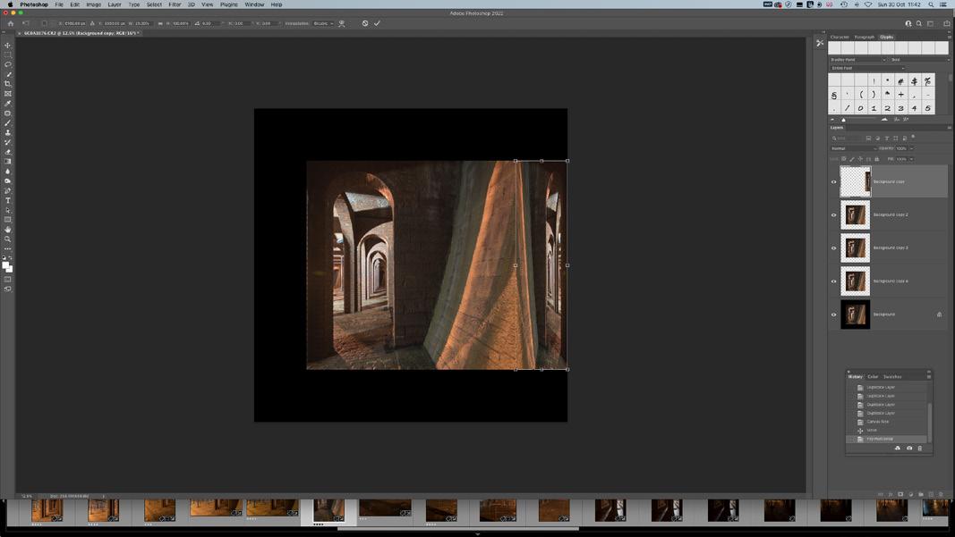Select the Zoom tool in the toolbar

[8, 239]
